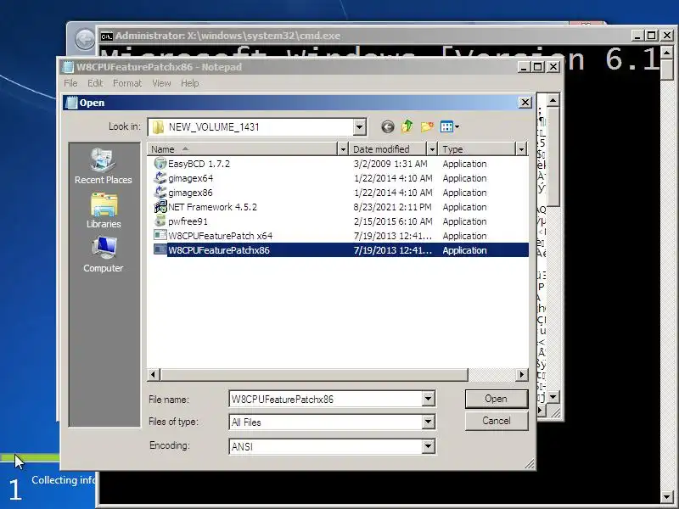The width and height of the screenshot is (679, 509).
Task: Click the file list scroll right arrow
Action: coord(522,374)
